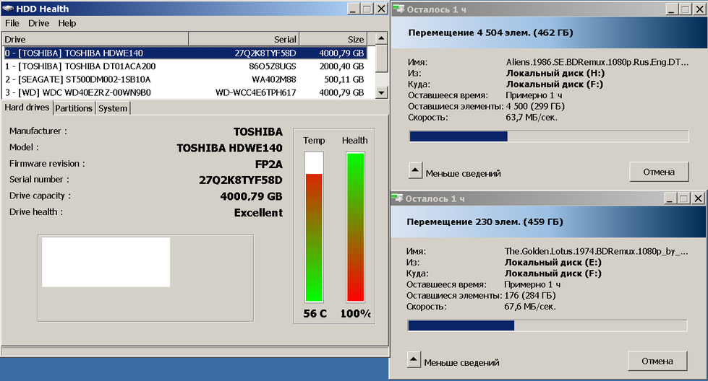Cancel the Golden Lotus transfer from disk E:
Image resolution: width=708 pixels, height=381 pixels.
click(x=657, y=361)
